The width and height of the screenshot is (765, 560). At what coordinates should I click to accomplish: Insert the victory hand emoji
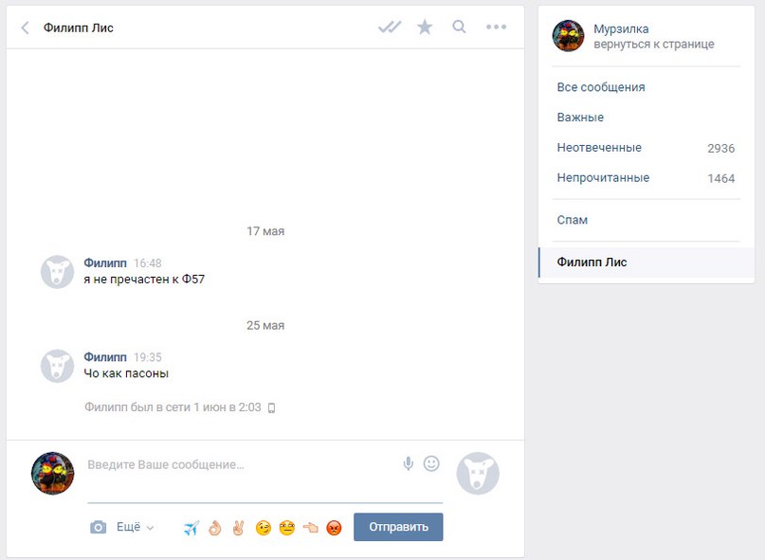point(239,528)
